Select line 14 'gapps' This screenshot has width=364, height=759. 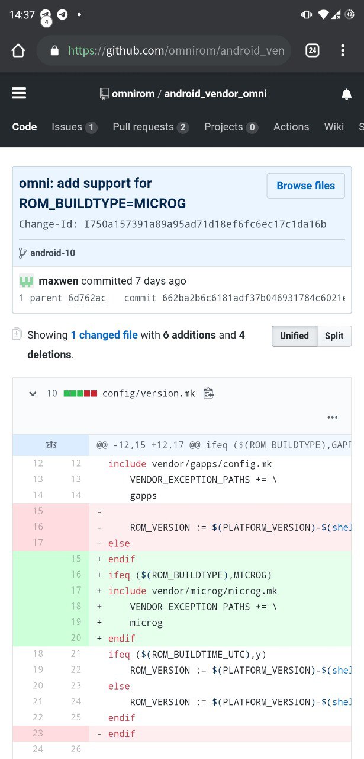click(x=182, y=495)
